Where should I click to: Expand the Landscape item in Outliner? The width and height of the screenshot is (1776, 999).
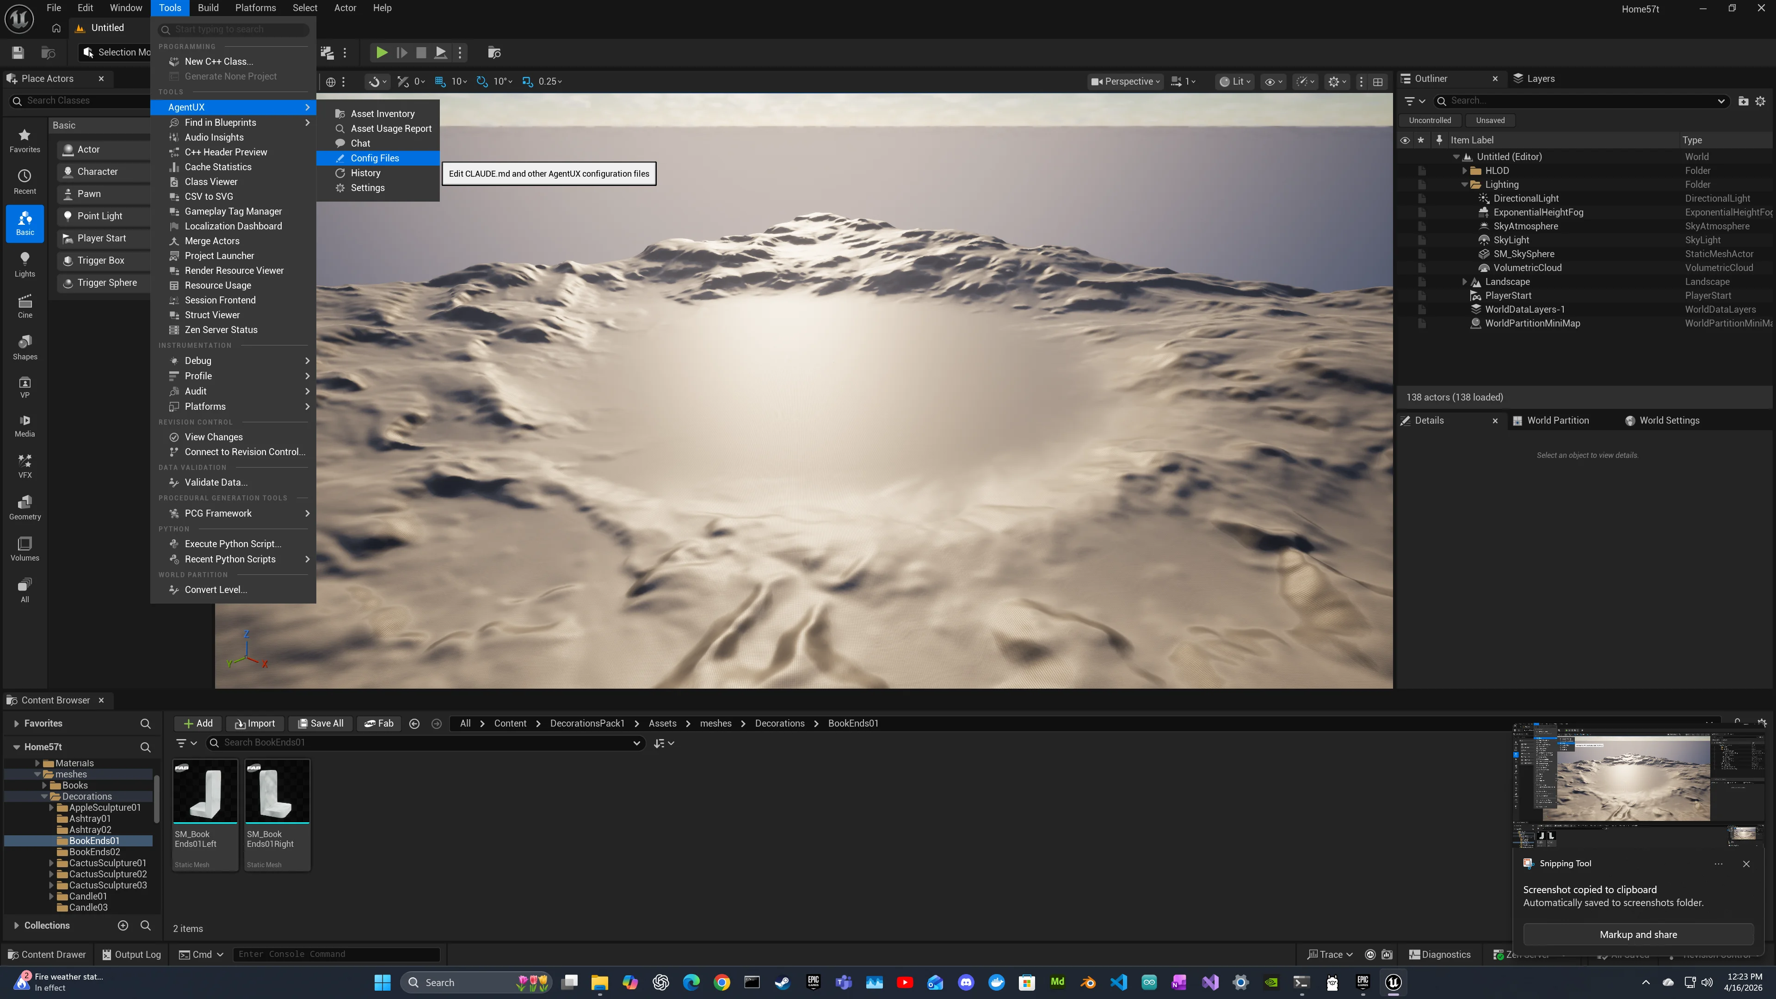coord(1464,281)
